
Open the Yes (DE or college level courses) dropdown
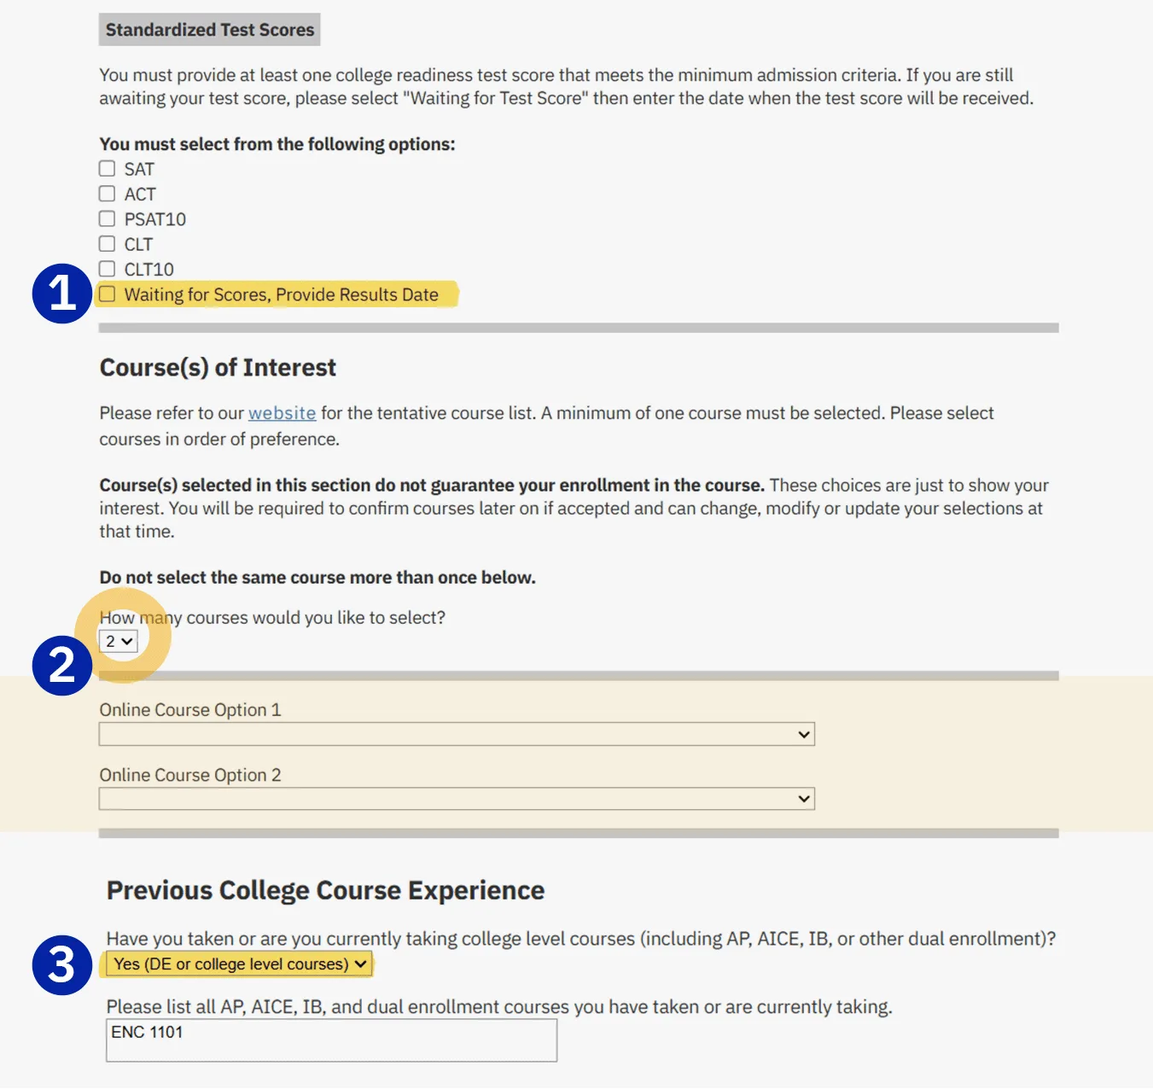pyautogui.click(x=240, y=964)
